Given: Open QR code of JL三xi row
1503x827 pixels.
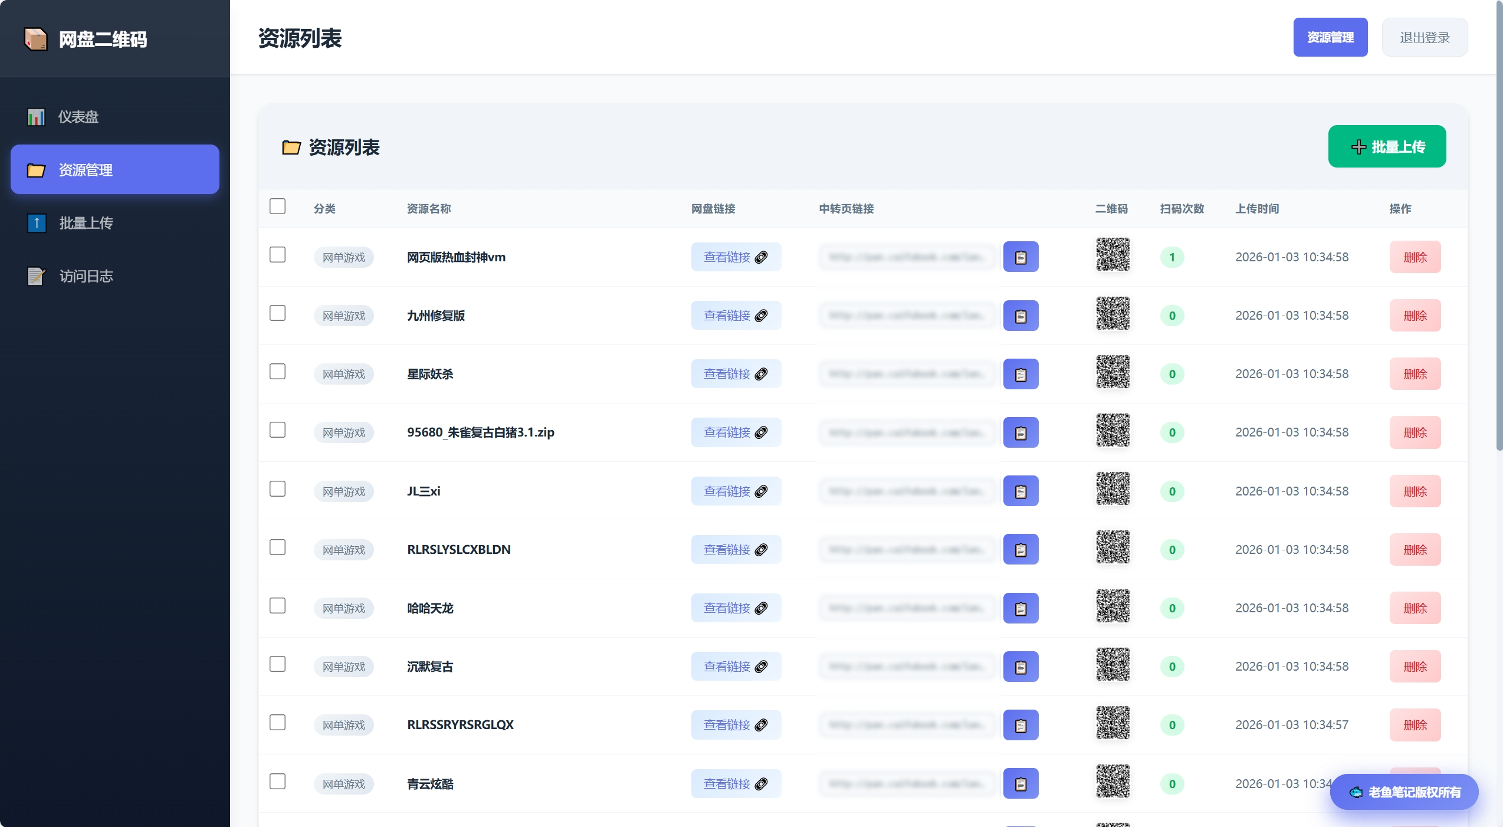Looking at the screenshot, I should pos(1113,489).
